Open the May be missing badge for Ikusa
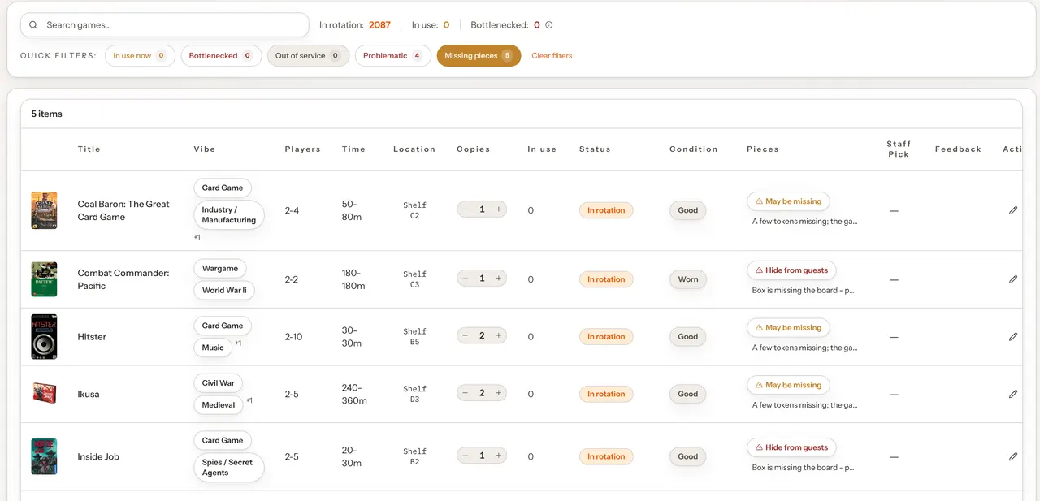Viewport: 1040px width, 501px height. pos(788,385)
